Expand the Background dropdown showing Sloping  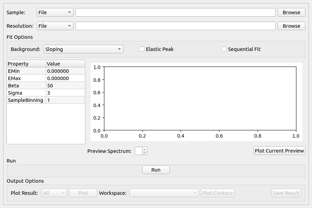click(x=83, y=49)
